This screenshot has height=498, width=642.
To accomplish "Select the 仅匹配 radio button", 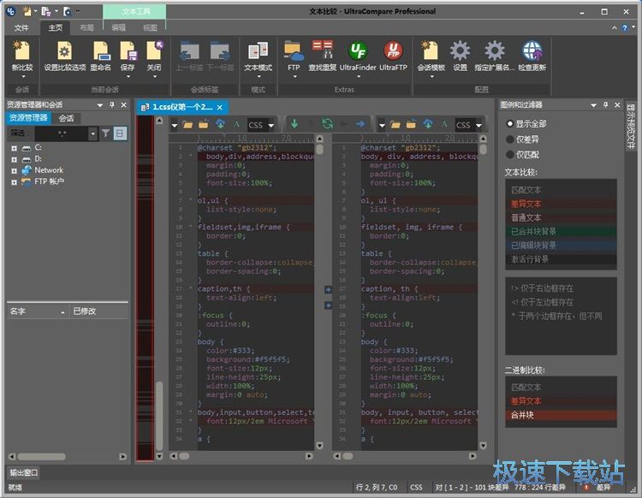I will (x=510, y=153).
